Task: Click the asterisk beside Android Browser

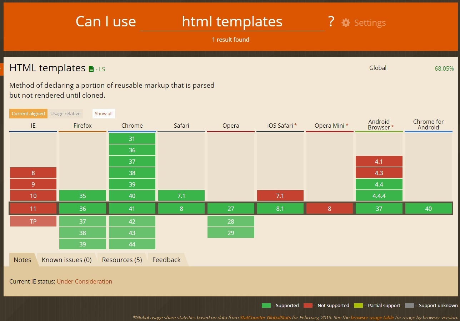Action: pos(393,127)
